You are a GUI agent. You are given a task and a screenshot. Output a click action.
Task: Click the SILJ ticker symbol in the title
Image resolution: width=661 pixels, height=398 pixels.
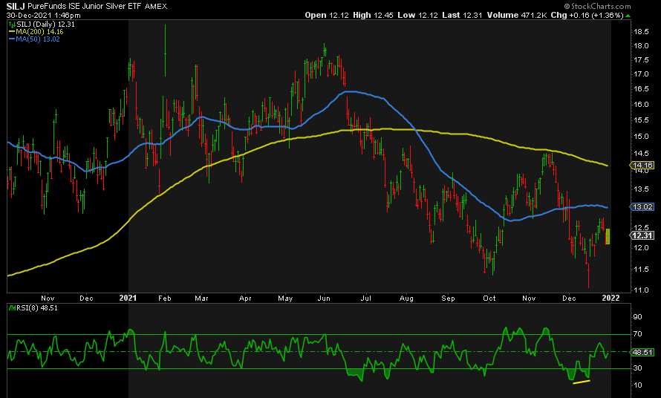tap(16, 7)
